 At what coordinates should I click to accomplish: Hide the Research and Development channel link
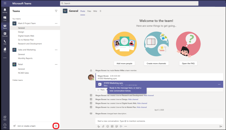tap(149, 95)
